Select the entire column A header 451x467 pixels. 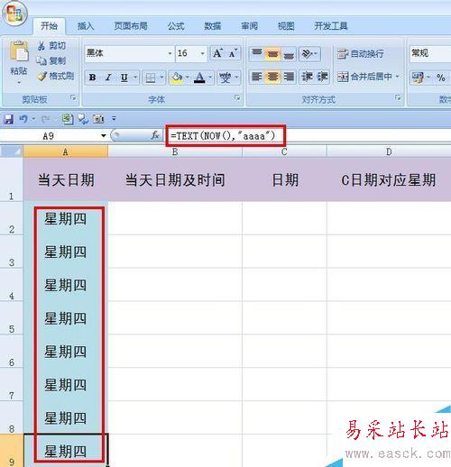[x=66, y=151]
